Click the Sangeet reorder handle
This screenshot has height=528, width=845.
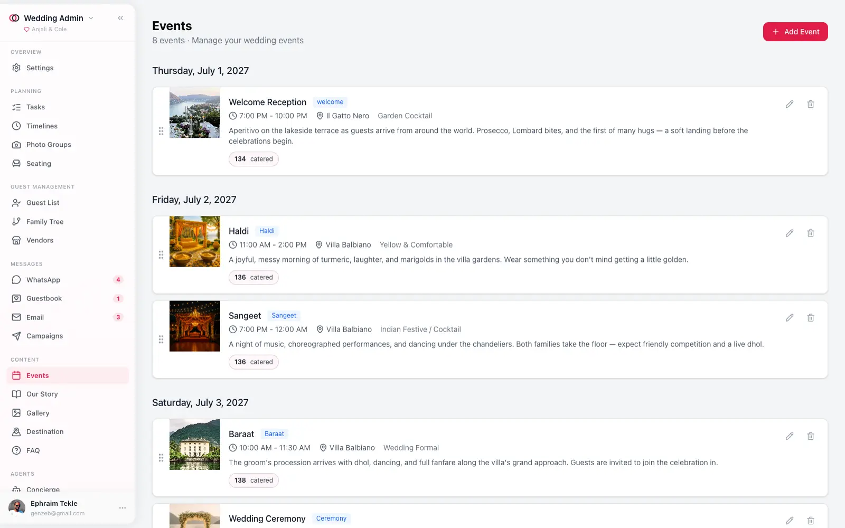[161, 339]
